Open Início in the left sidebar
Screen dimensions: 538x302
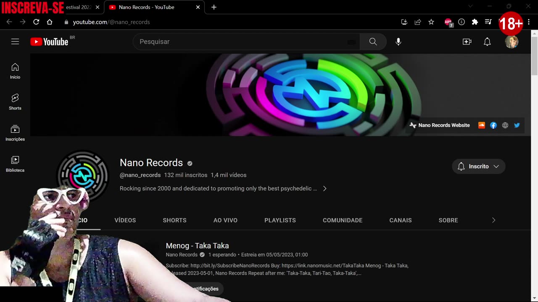[15, 71]
